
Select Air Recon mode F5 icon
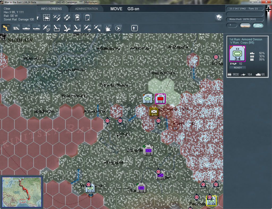(46, 28)
